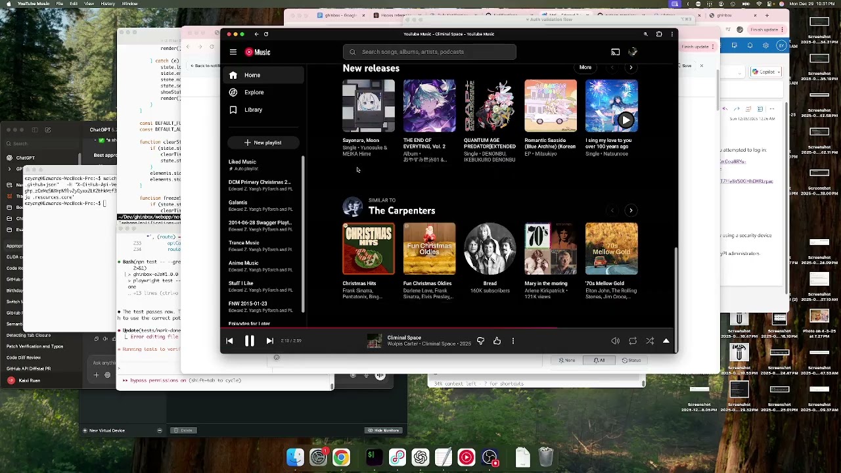
Task: Open the Anime Music playlist
Action: tap(261, 266)
